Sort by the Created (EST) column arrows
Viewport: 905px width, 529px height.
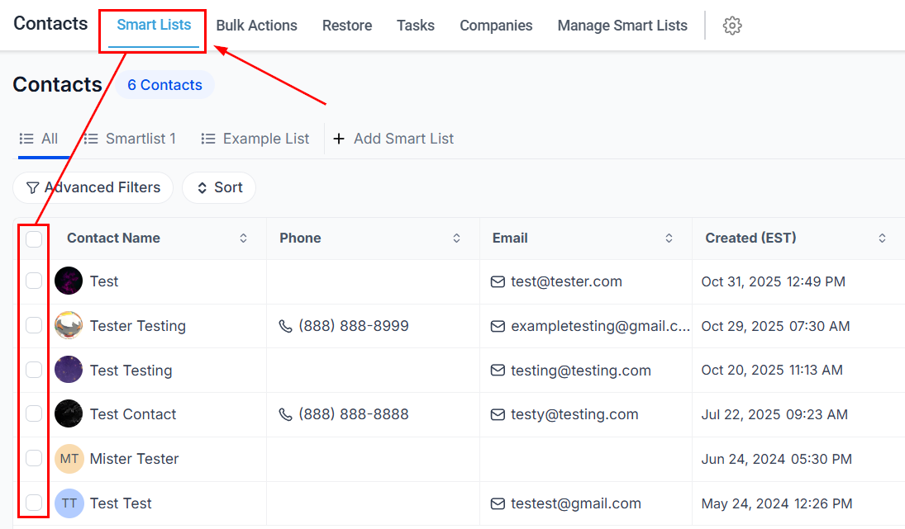pyautogui.click(x=882, y=238)
